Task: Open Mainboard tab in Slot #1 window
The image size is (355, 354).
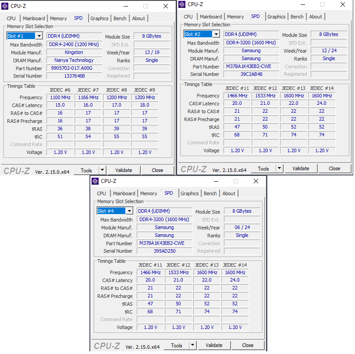Action: coord(34,18)
